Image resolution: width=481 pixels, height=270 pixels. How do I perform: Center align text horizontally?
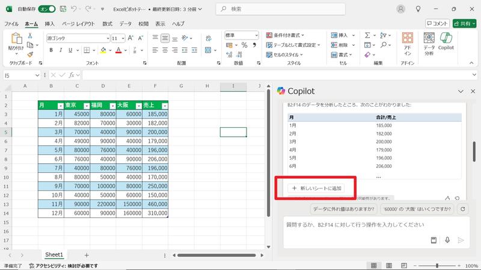pyautogui.click(x=165, y=50)
